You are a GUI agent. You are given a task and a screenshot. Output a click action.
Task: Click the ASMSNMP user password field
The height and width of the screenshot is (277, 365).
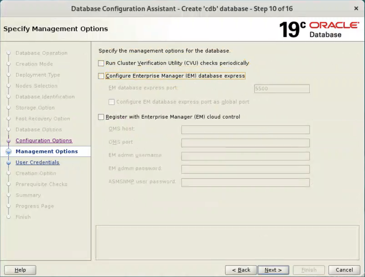point(245,182)
